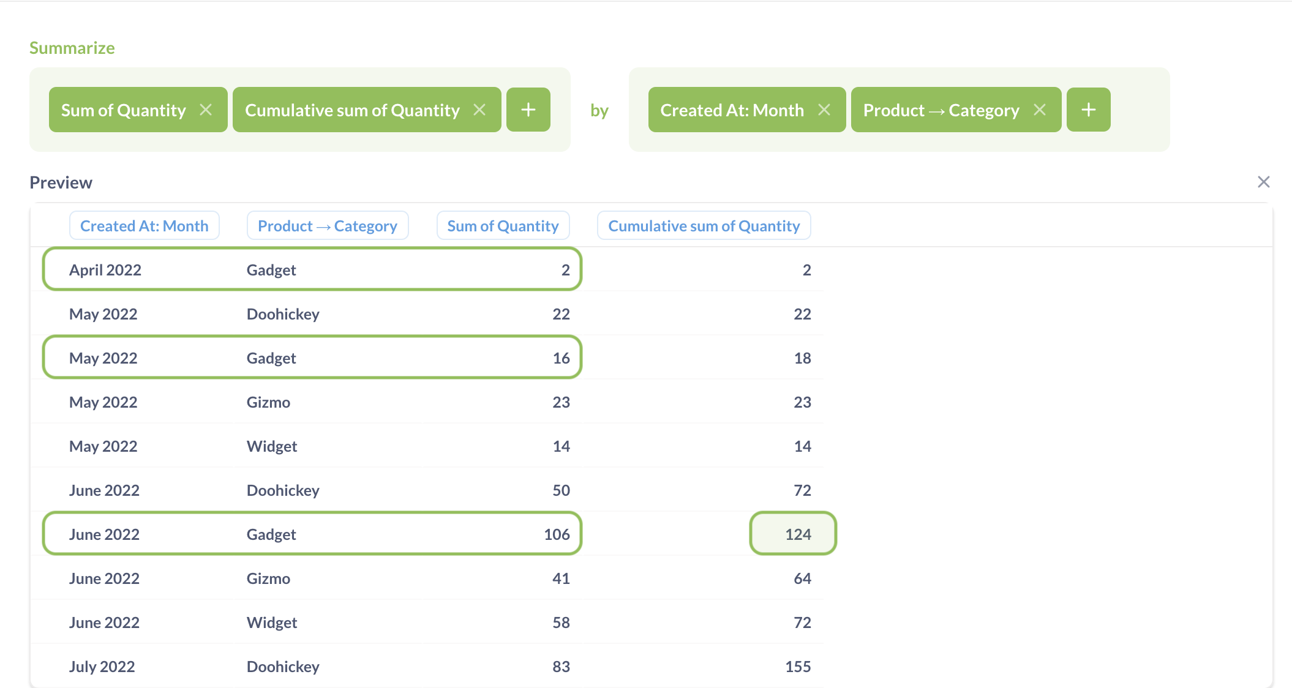Select Gadget in the June 2022 row
Image resolution: width=1292 pixels, height=688 pixels.
[x=271, y=534]
